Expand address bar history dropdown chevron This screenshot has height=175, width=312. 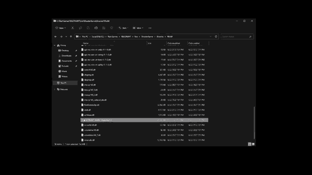pyautogui.click(x=211, y=37)
